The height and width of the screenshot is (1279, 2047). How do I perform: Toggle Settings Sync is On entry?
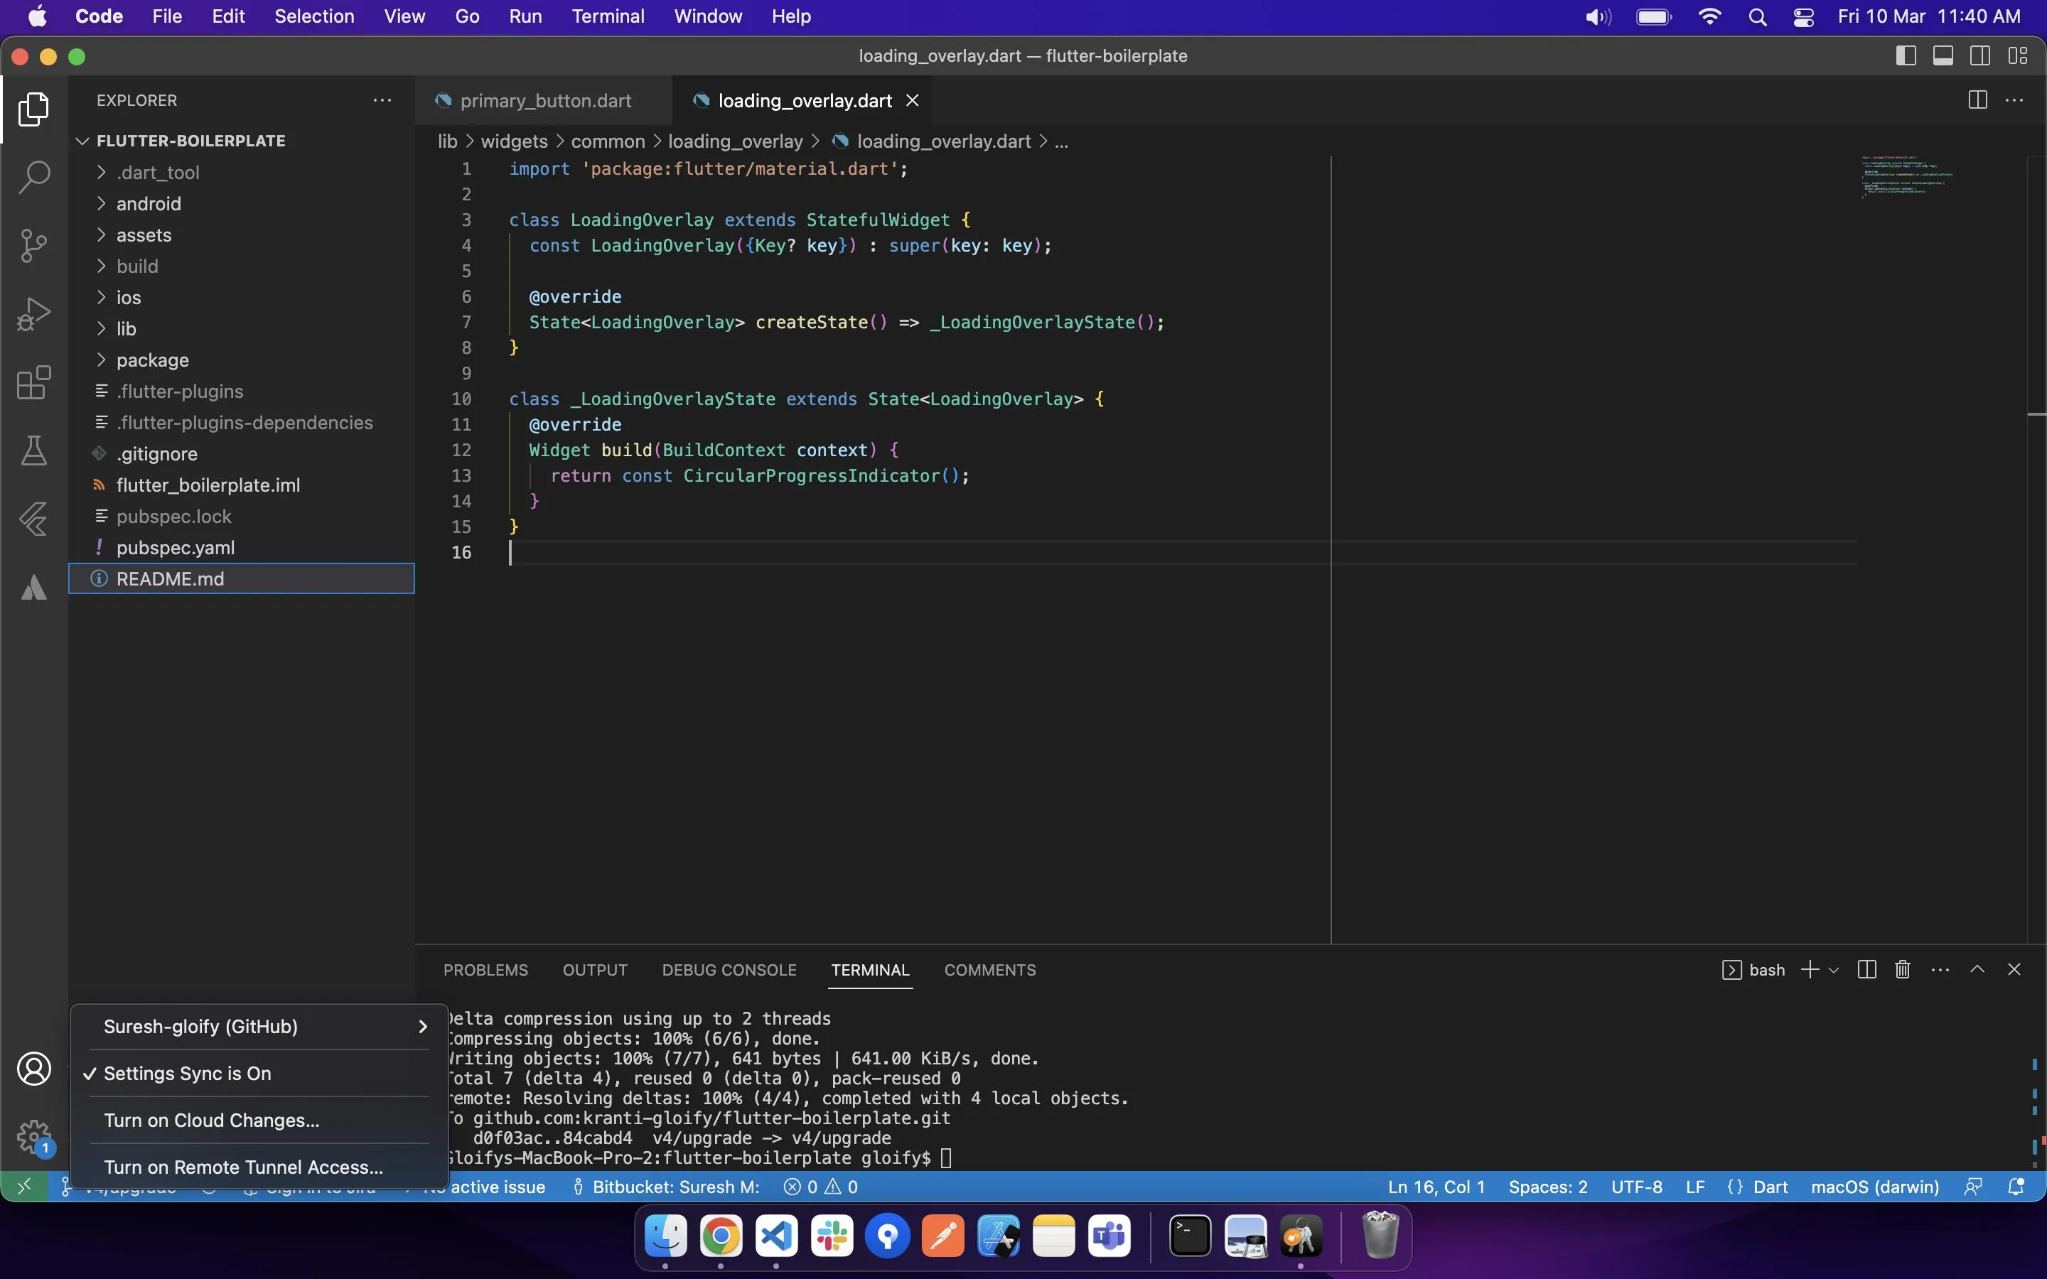click(x=187, y=1073)
